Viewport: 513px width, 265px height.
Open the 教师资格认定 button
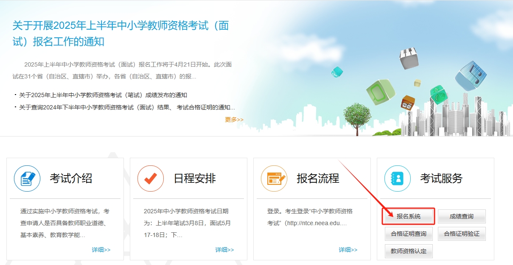409,251
